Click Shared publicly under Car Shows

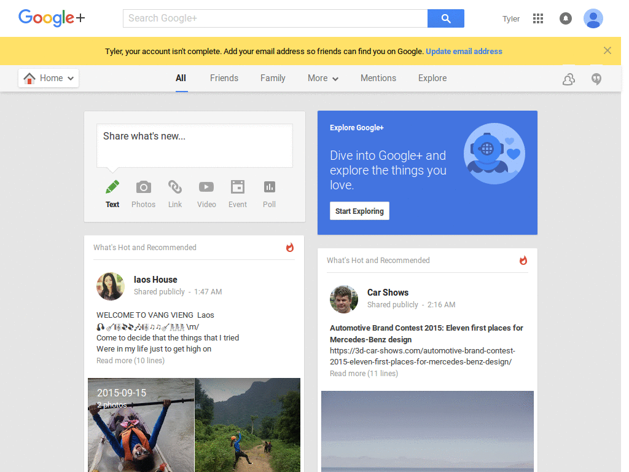(x=393, y=305)
